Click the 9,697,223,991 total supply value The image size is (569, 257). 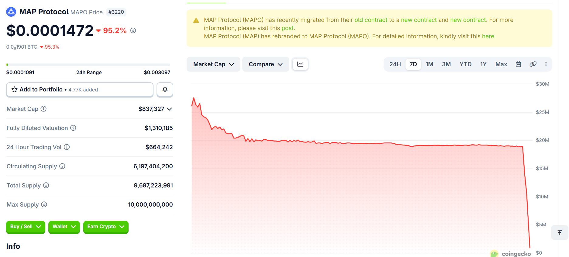tap(153, 185)
